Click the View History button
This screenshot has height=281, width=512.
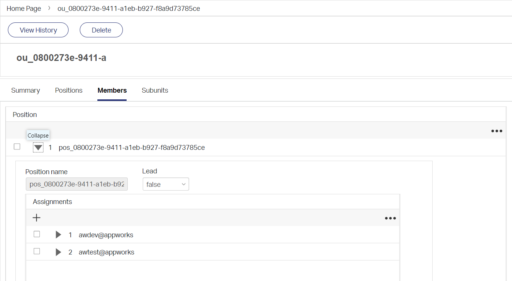pyautogui.click(x=38, y=30)
